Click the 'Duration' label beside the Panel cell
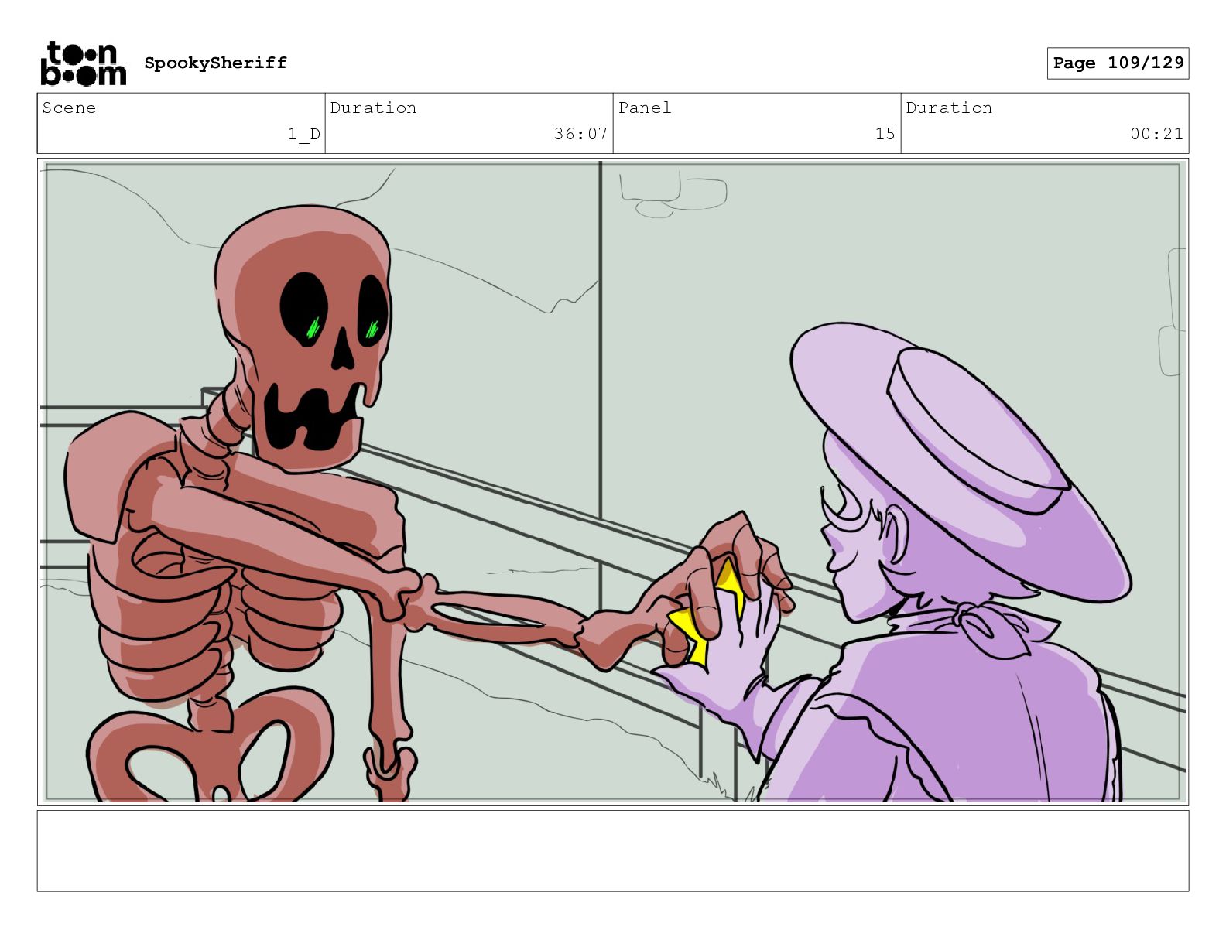The image size is (1226, 947). point(949,108)
